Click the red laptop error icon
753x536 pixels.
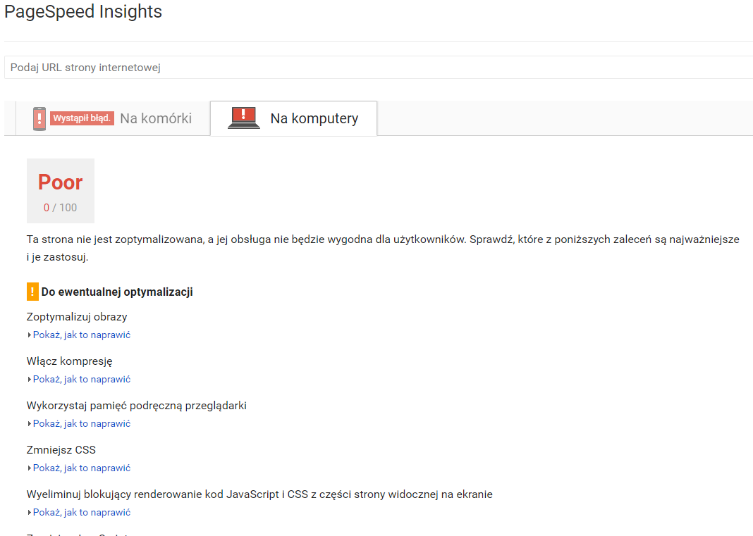[x=244, y=118]
